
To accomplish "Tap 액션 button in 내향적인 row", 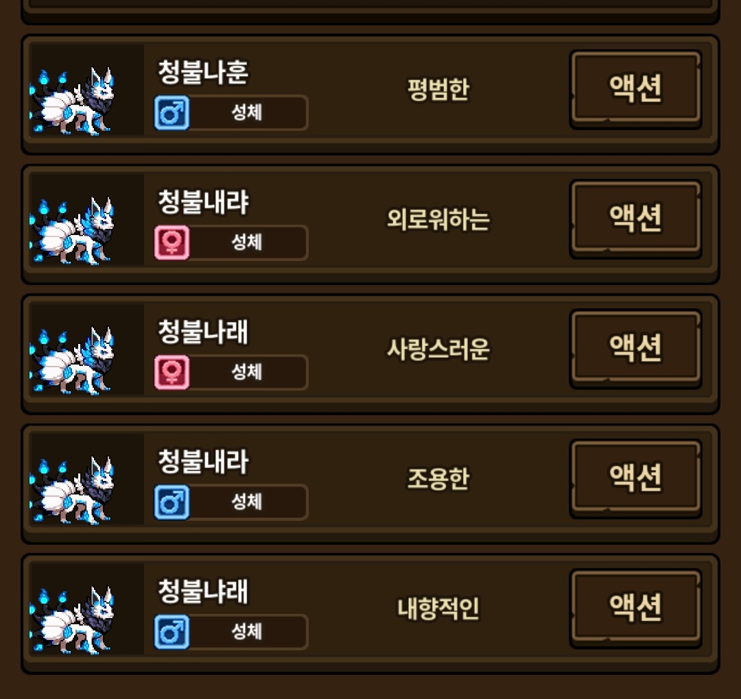I will click(635, 608).
